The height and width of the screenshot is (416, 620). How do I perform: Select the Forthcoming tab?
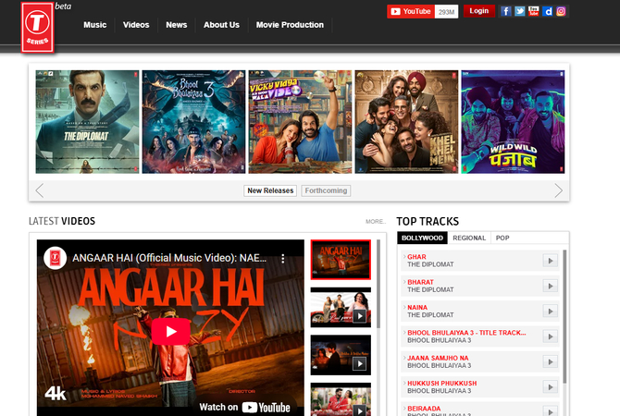(326, 190)
